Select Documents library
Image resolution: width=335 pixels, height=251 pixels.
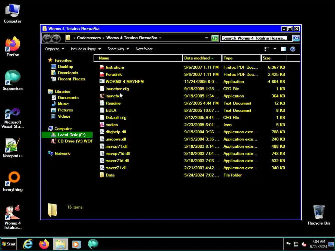pos(68,97)
